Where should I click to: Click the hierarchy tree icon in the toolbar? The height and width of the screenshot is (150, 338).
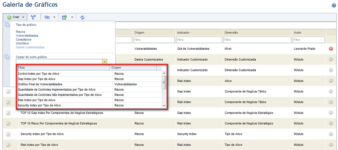click(33, 17)
